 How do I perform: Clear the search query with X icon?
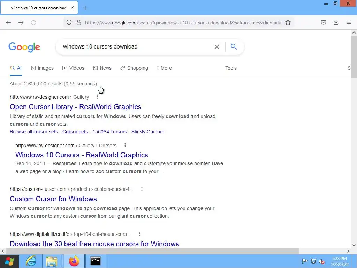pyautogui.click(x=217, y=47)
